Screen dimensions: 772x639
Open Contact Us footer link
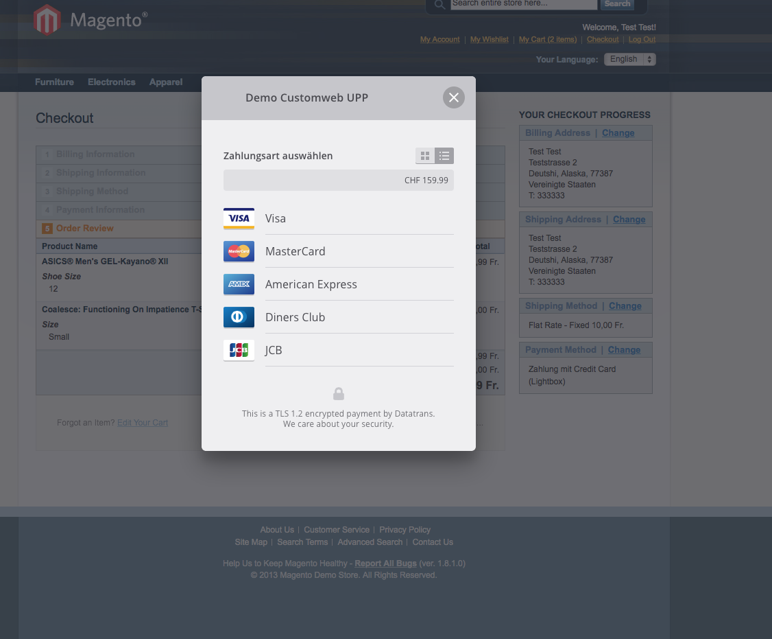[x=433, y=542]
